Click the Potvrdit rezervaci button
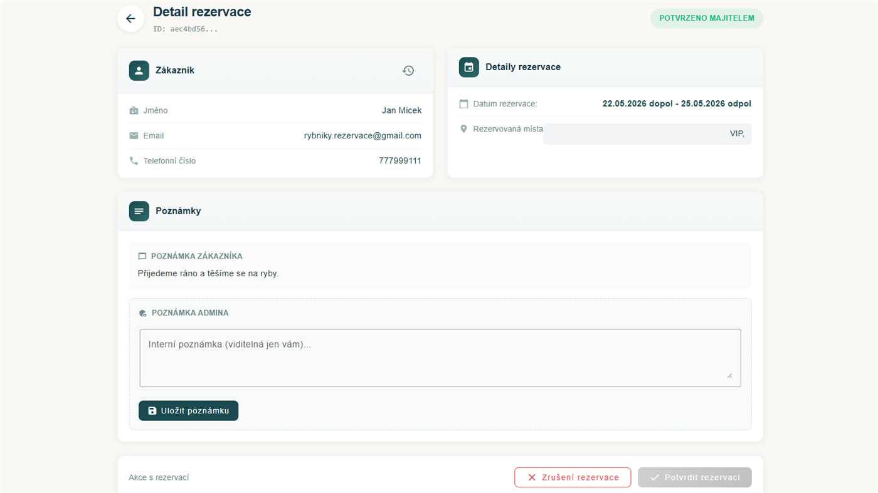The width and height of the screenshot is (878, 493). (695, 477)
